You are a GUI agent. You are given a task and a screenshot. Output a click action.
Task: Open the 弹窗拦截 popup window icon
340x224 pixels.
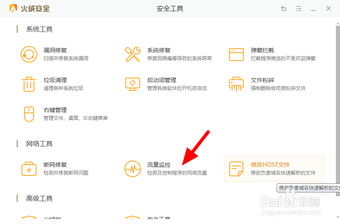click(x=236, y=54)
